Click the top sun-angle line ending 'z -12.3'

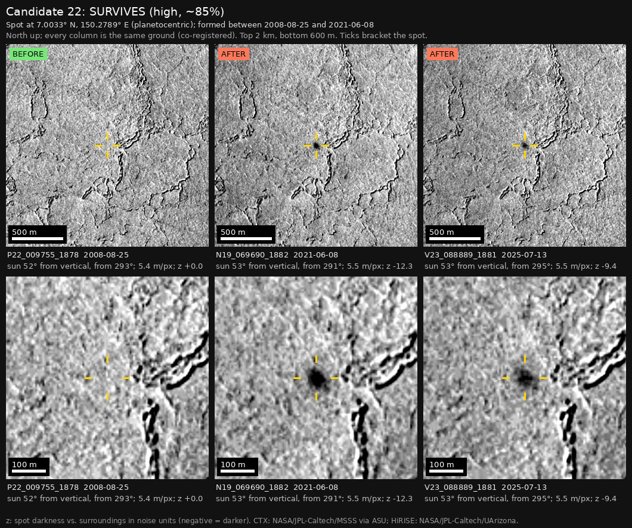coord(314,266)
